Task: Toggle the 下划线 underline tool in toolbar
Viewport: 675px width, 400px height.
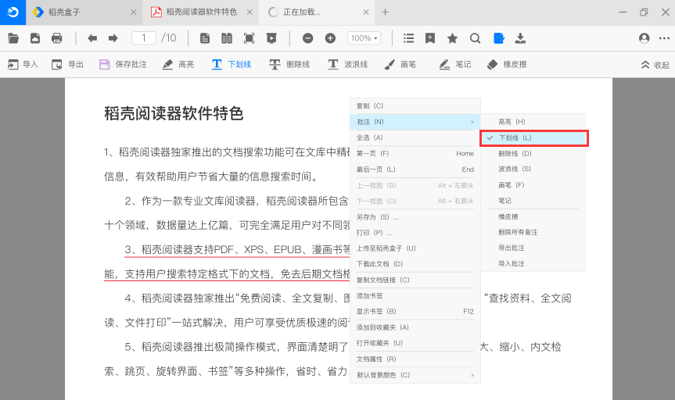Action: (232, 65)
